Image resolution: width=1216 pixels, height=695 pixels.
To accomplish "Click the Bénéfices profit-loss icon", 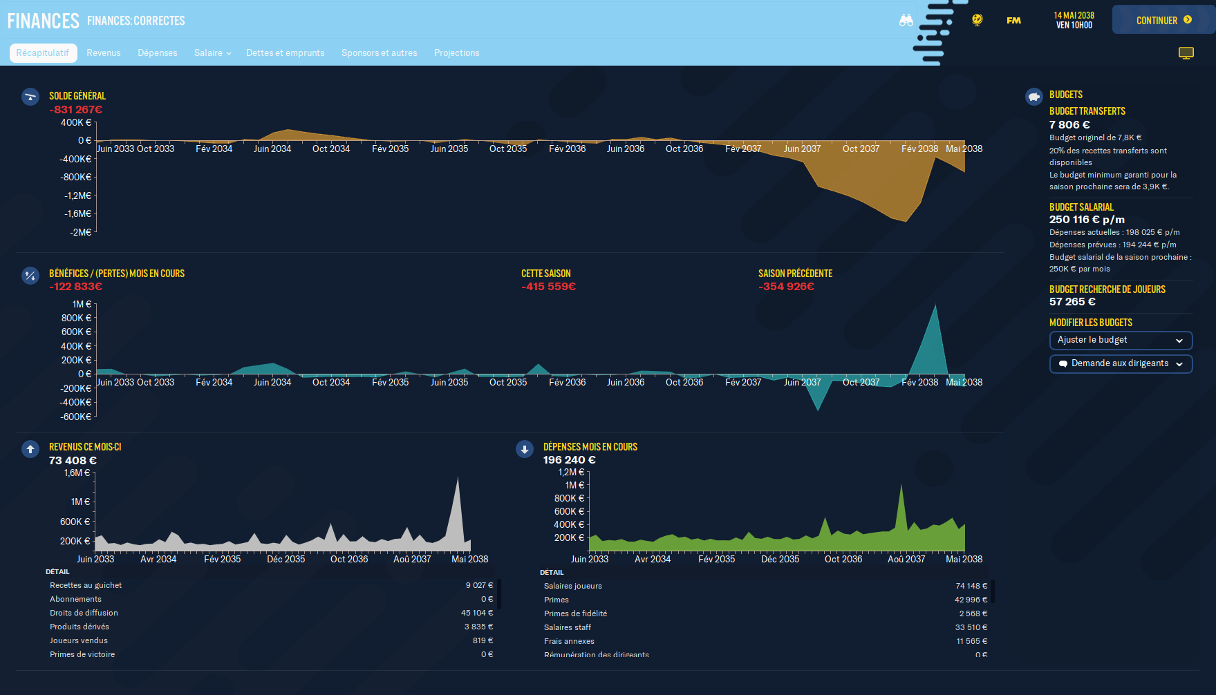I will point(30,276).
